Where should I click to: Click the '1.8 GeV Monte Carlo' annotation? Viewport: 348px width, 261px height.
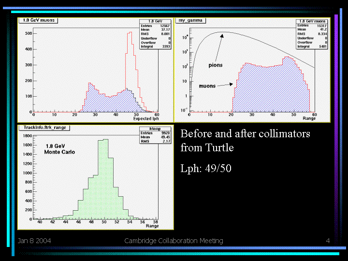pos(59,149)
